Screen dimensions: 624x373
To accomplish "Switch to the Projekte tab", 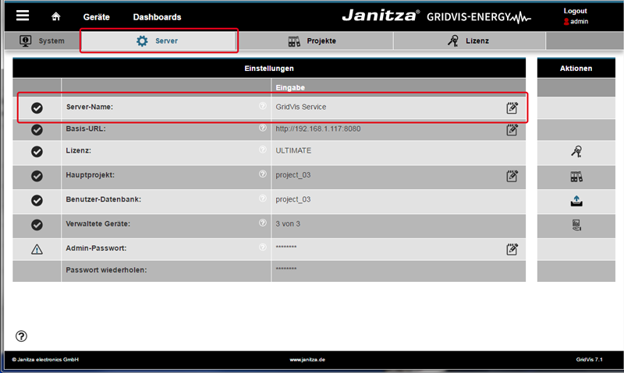I will click(314, 40).
